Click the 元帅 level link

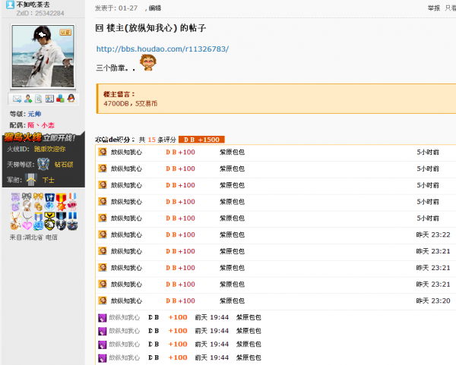[x=34, y=114]
